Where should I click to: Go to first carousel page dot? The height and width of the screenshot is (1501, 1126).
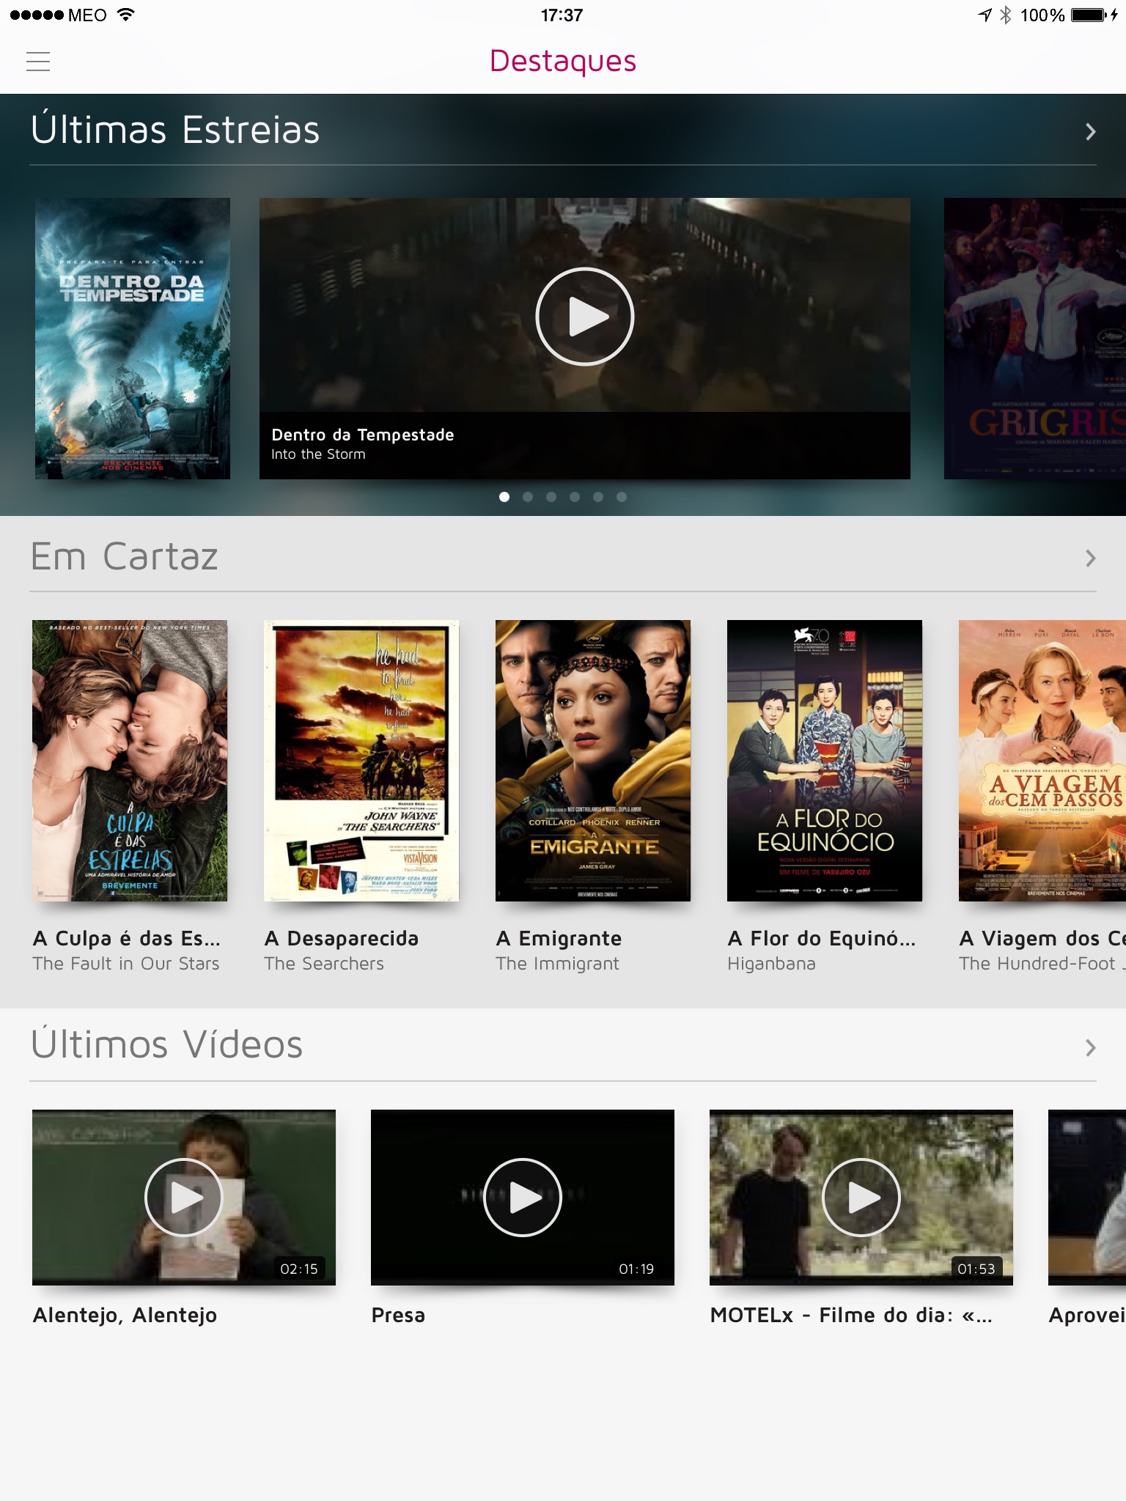point(504,497)
